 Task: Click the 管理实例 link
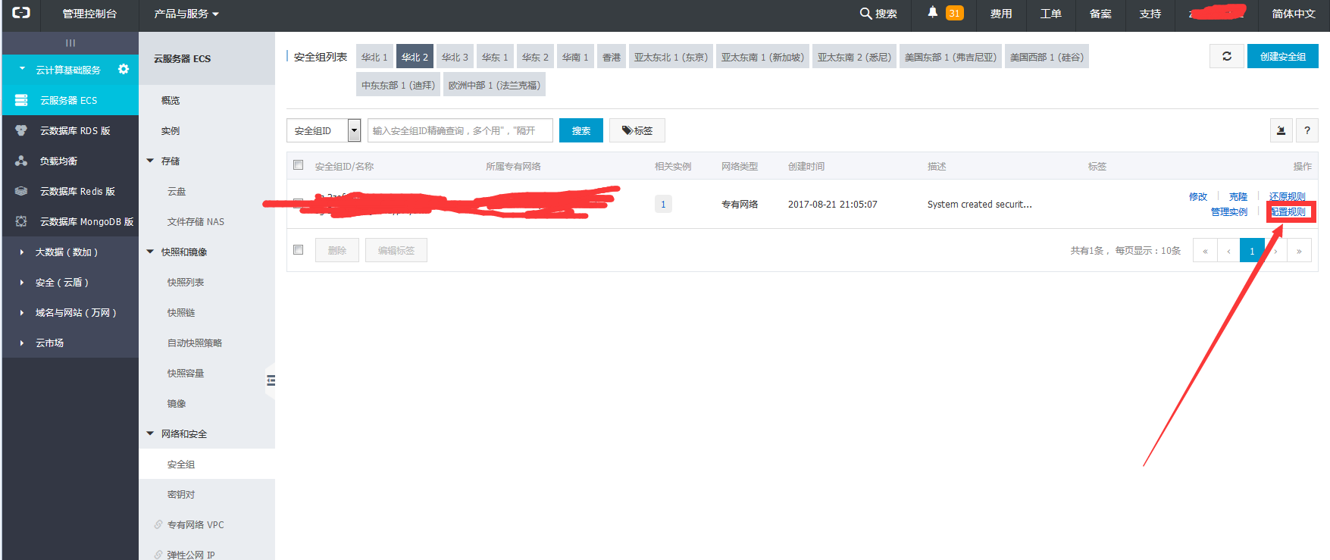(x=1229, y=212)
